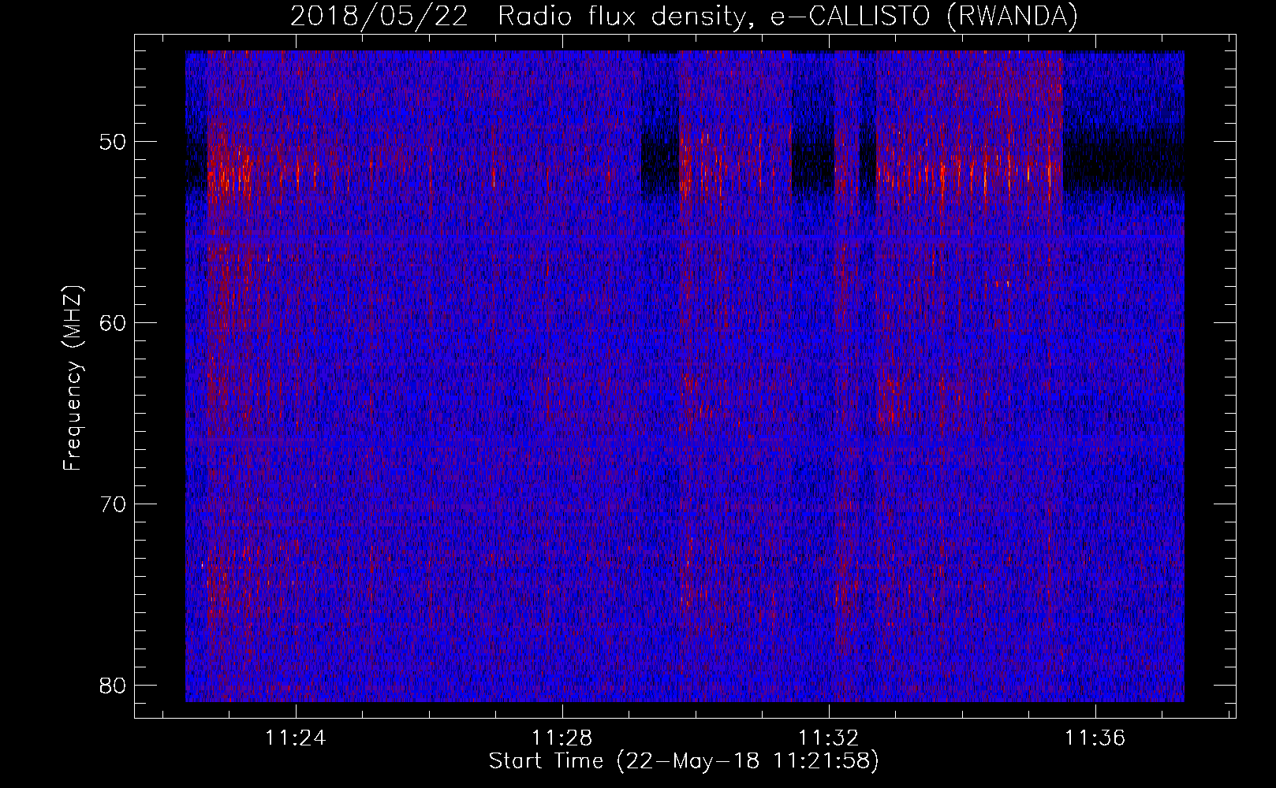Click the 50 frequency tick label
The height and width of the screenshot is (788, 1276).
[113, 142]
